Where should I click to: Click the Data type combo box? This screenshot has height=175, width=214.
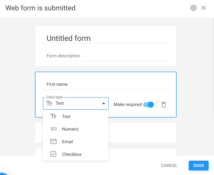click(x=76, y=103)
